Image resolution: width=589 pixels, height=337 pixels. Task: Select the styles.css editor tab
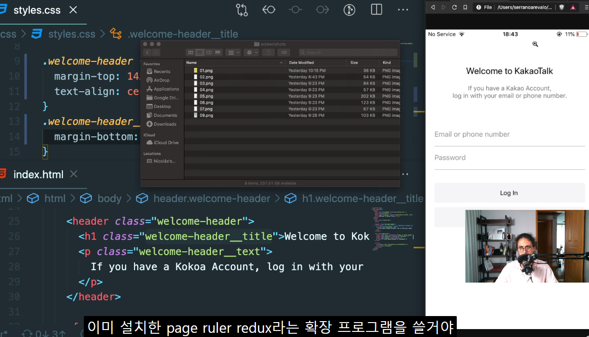pos(37,10)
